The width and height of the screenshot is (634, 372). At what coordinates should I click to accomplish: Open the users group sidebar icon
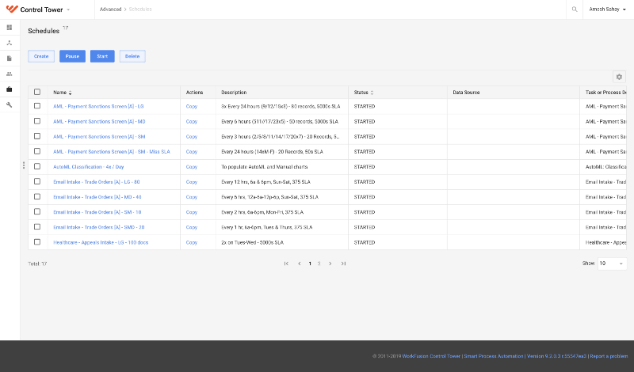pos(10,74)
